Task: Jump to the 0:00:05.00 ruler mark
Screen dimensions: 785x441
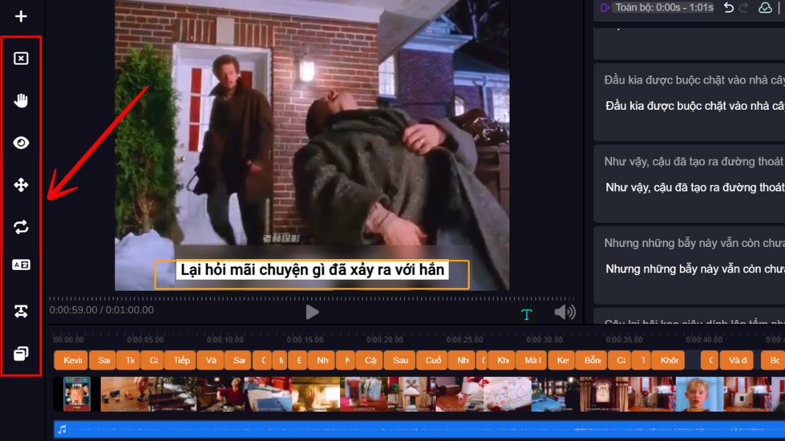Action: click(145, 340)
